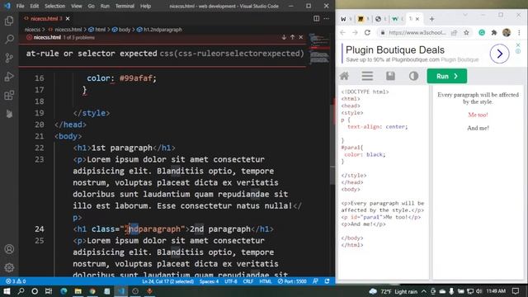The image size is (528, 297).
Task: Open the Plugin Boutique ad arrow
Action: pyautogui.click(x=499, y=54)
